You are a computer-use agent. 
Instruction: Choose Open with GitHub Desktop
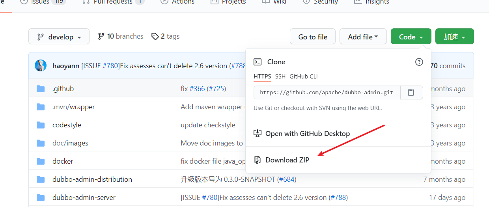click(308, 134)
